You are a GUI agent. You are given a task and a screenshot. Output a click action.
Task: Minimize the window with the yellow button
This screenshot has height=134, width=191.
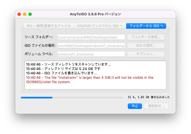[x=25, y=14]
